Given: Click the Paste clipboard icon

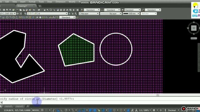Looking at the screenshot, I should coord(24,10).
